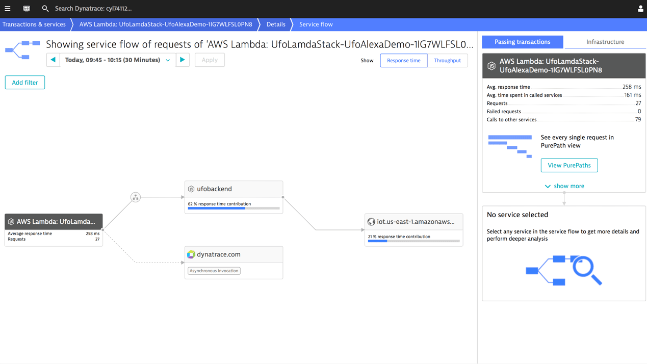The width and height of the screenshot is (647, 364).
Task: Open the timeframe dropdown selector
Action: pos(118,60)
